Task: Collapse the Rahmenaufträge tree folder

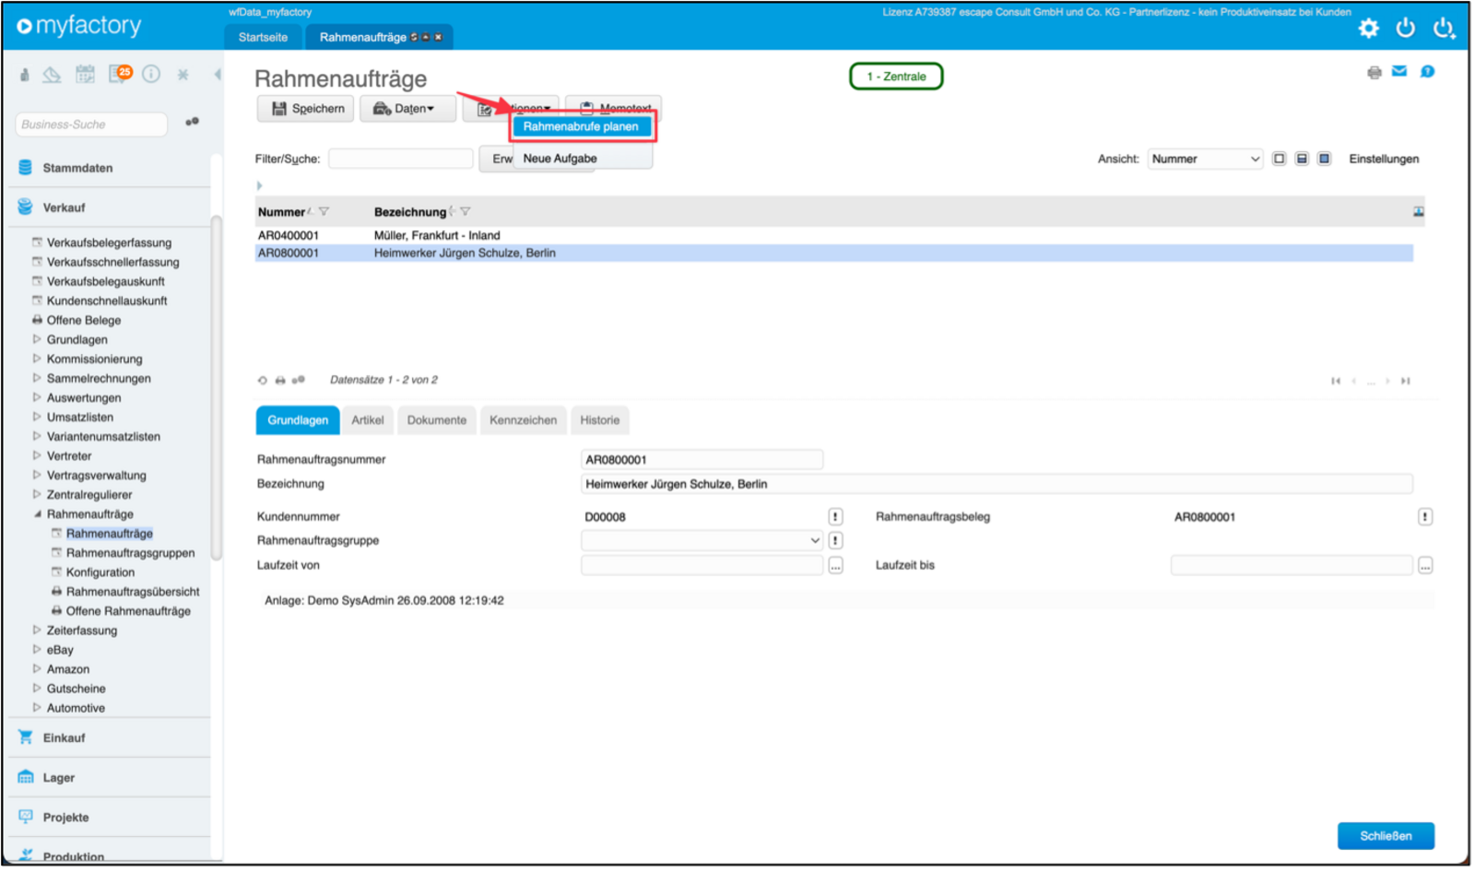Action: tap(37, 514)
